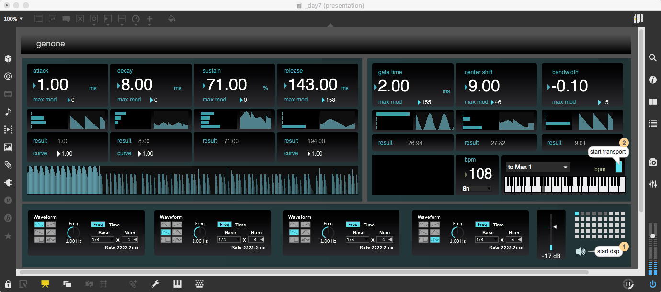Click the release value 143.00 number box
This screenshot has width=661, height=292.
[311, 85]
